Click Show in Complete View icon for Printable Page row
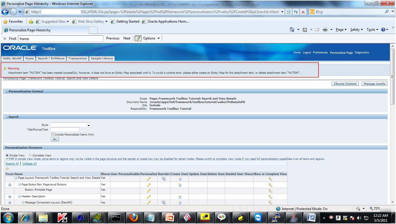 [x=270, y=191]
